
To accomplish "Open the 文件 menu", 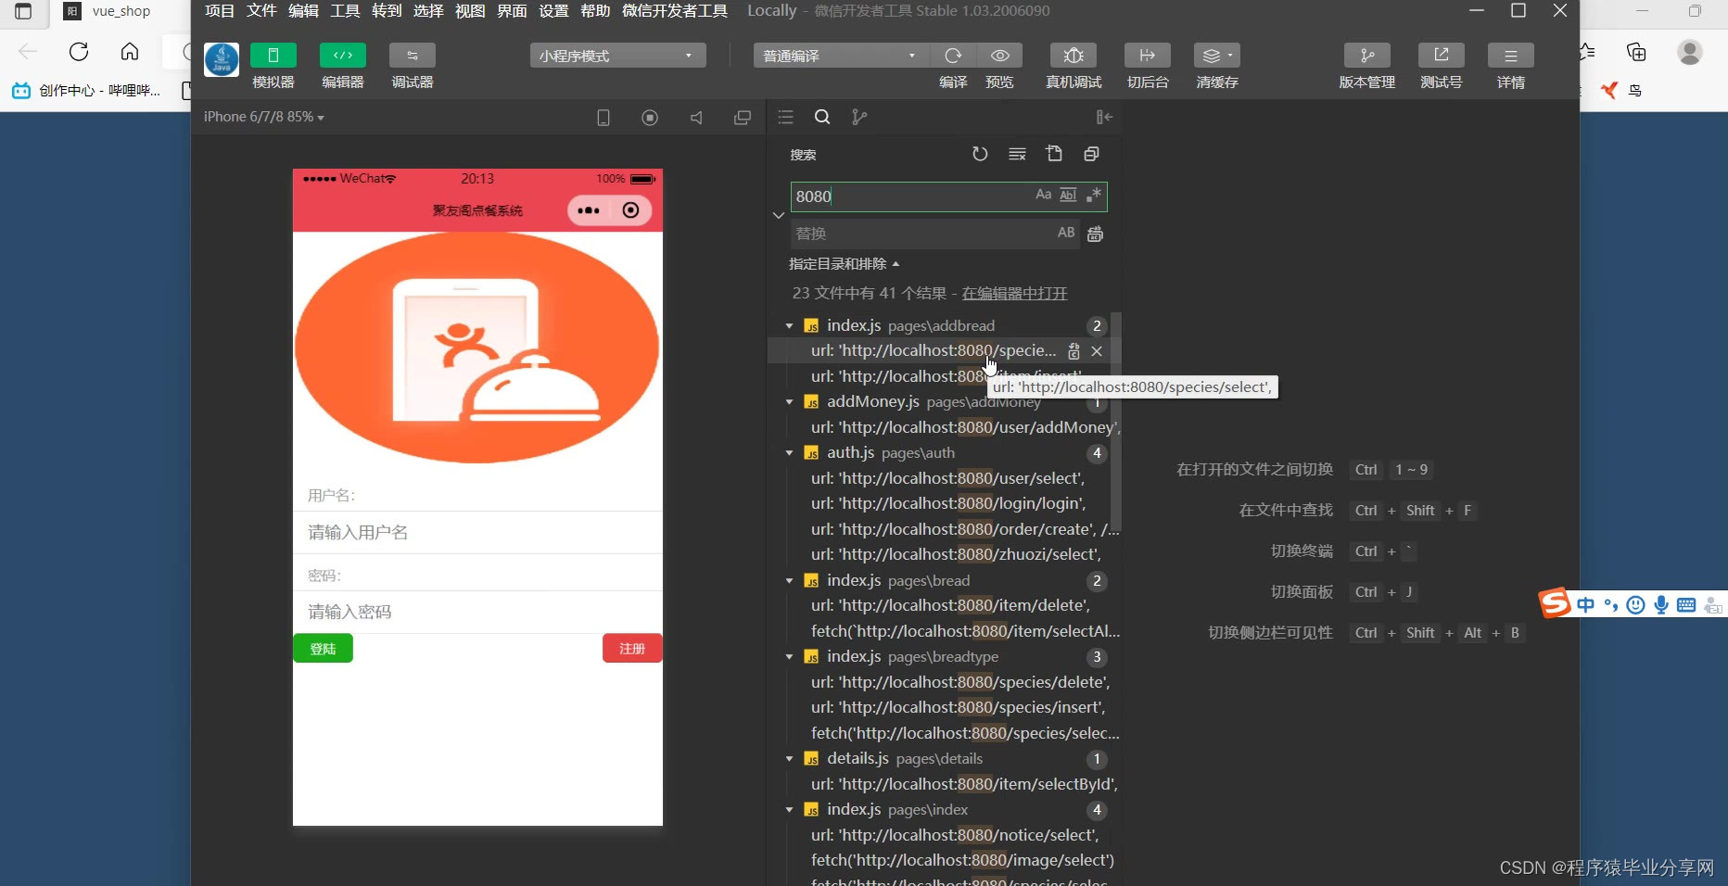I will (261, 10).
